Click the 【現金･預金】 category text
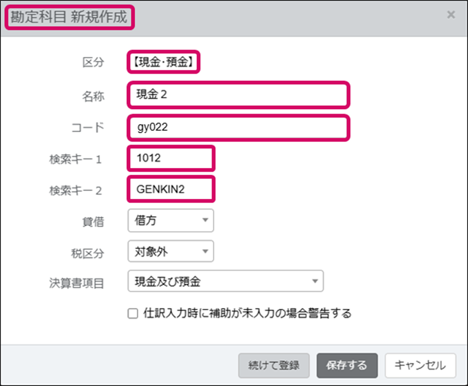Image resolution: width=468 pixels, height=386 pixels. (x=164, y=62)
